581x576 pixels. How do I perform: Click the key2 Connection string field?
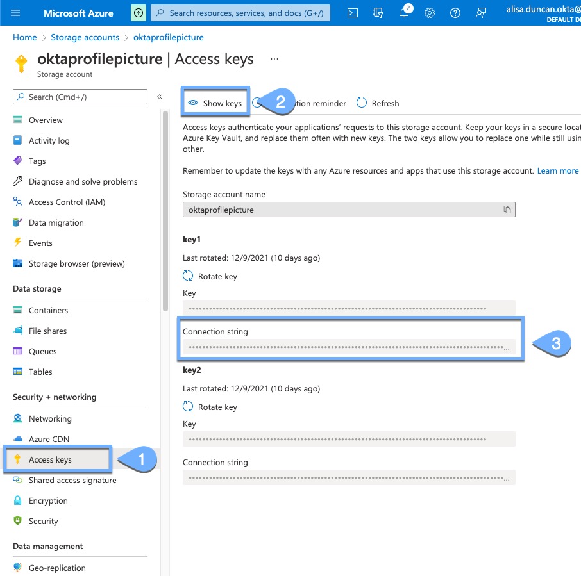(349, 478)
